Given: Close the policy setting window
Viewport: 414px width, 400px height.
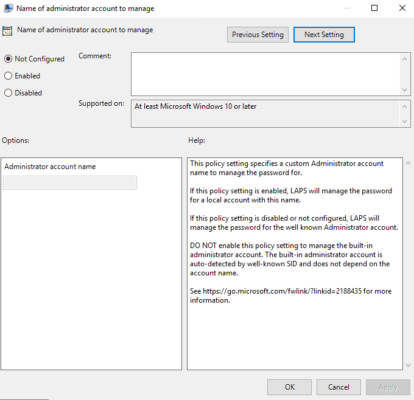Looking at the screenshot, I should click(x=402, y=9).
